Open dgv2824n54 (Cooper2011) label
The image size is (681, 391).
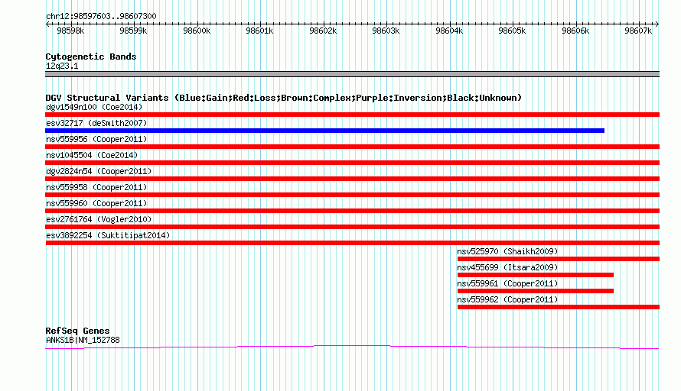(x=99, y=171)
